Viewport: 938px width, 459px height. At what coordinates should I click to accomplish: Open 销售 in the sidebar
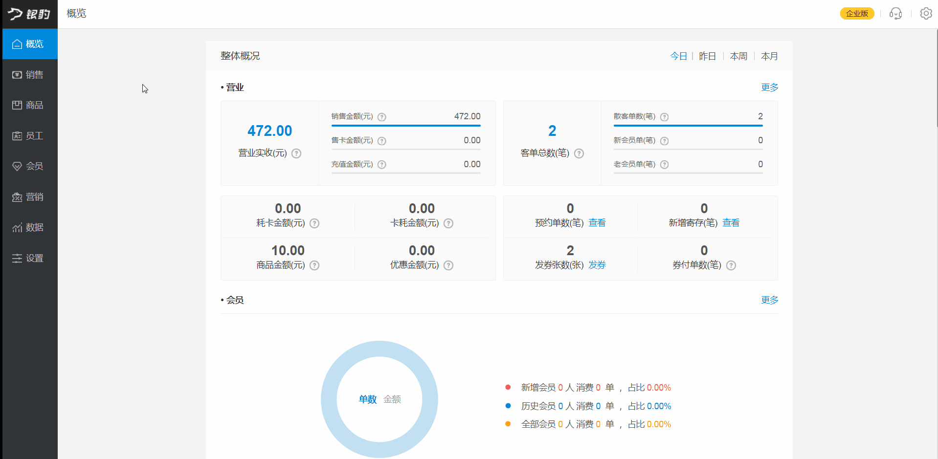[x=30, y=75]
